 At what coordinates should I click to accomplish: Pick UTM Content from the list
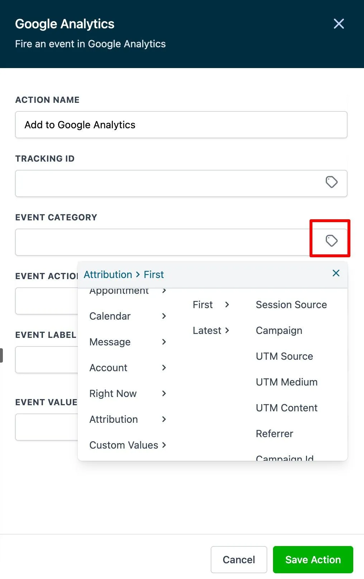coord(286,408)
